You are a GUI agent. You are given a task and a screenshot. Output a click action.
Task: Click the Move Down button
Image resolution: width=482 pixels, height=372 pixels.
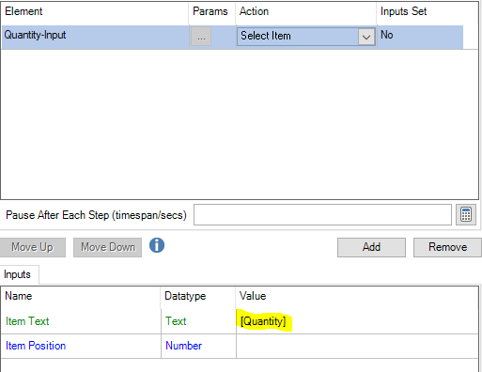[x=108, y=247]
